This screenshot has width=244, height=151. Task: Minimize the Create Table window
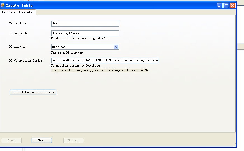point(220,6)
